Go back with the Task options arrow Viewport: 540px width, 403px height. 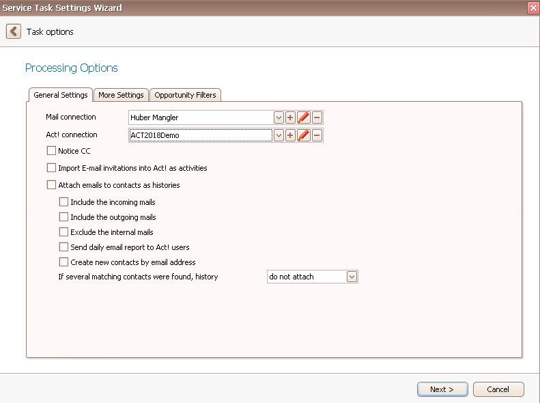14,31
